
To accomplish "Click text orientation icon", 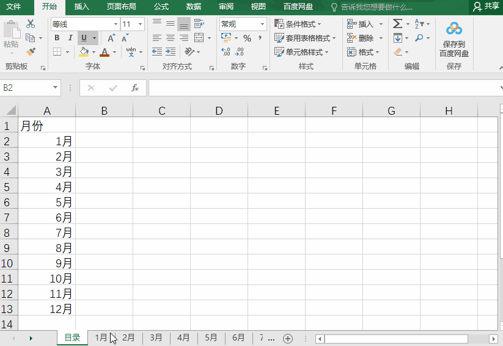I will tap(189, 52).
